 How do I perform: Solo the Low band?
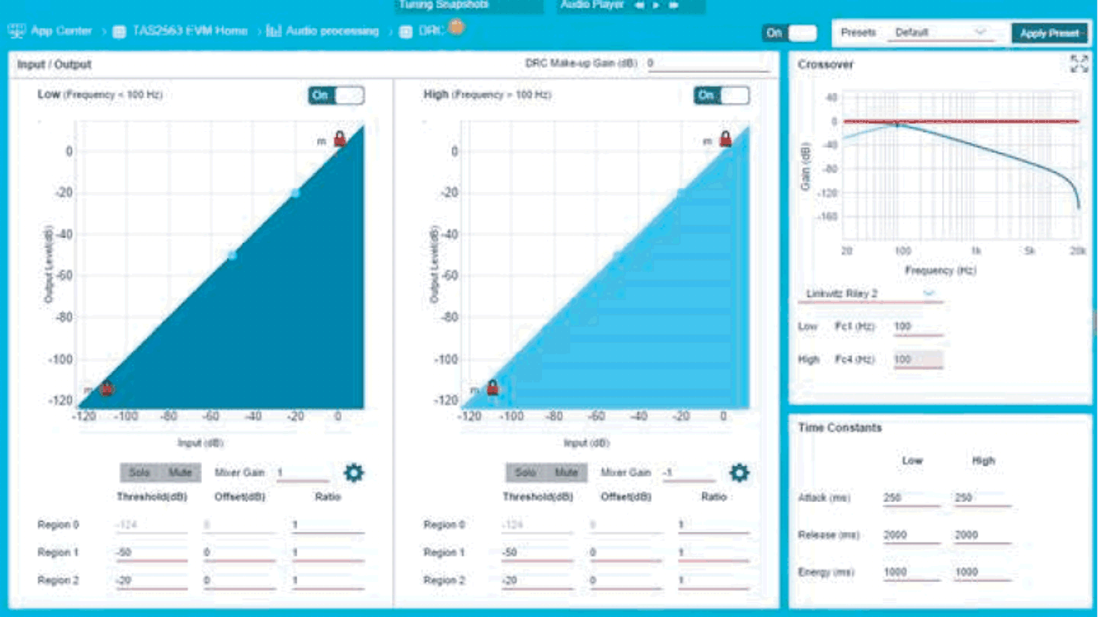[140, 473]
